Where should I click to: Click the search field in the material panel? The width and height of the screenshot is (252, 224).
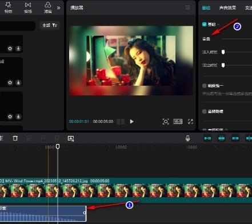(18, 26)
